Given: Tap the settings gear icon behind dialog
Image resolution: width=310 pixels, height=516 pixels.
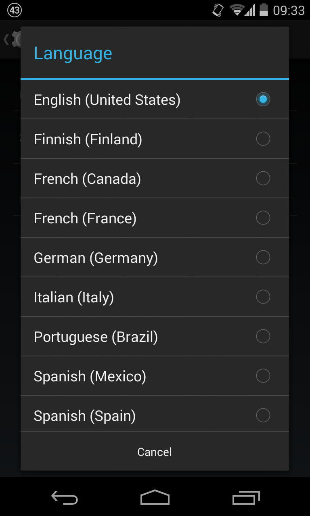Looking at the screenshot, I should pos(16,39).
